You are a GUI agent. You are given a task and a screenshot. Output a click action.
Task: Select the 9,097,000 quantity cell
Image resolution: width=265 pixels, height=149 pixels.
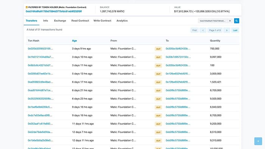[x=216, y=57]
